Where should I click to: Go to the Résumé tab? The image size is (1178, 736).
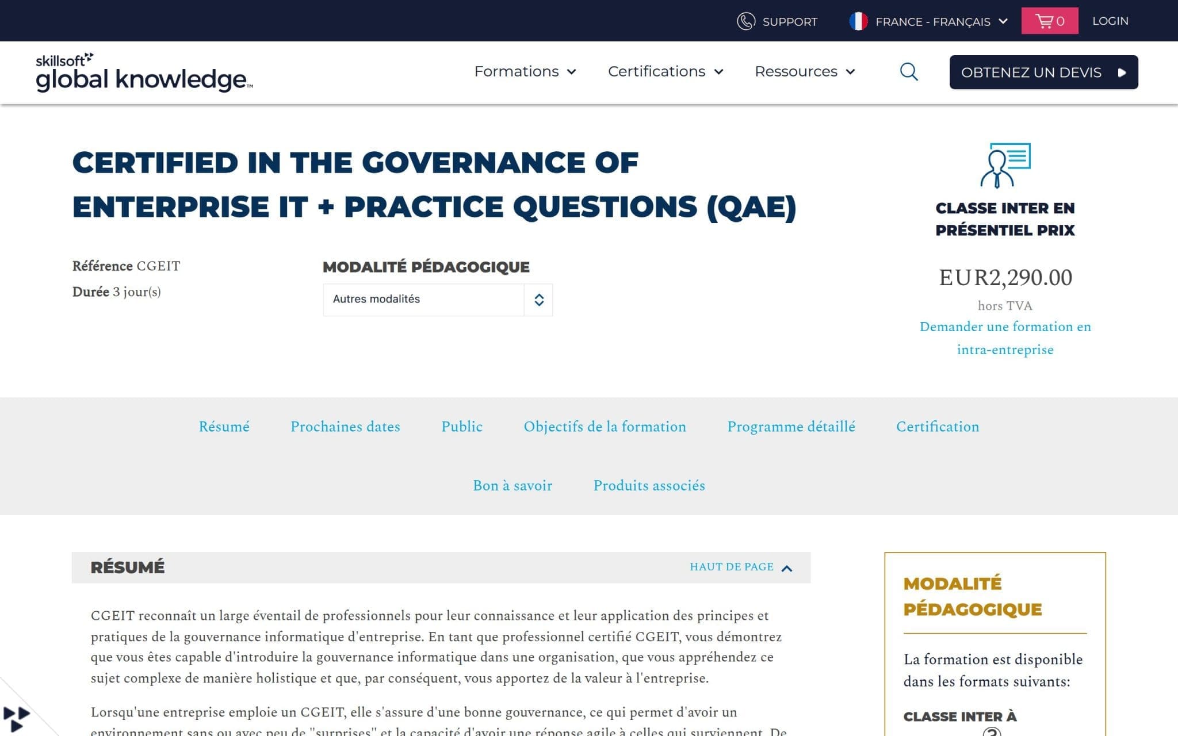[224, 427]
